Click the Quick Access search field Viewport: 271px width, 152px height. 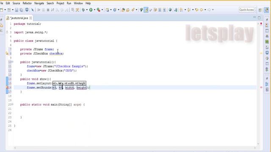pyautogui.click(x=246, y=10)
